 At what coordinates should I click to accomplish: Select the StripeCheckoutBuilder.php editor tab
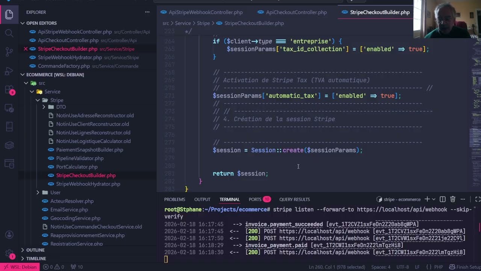click(x=376, y=12)
